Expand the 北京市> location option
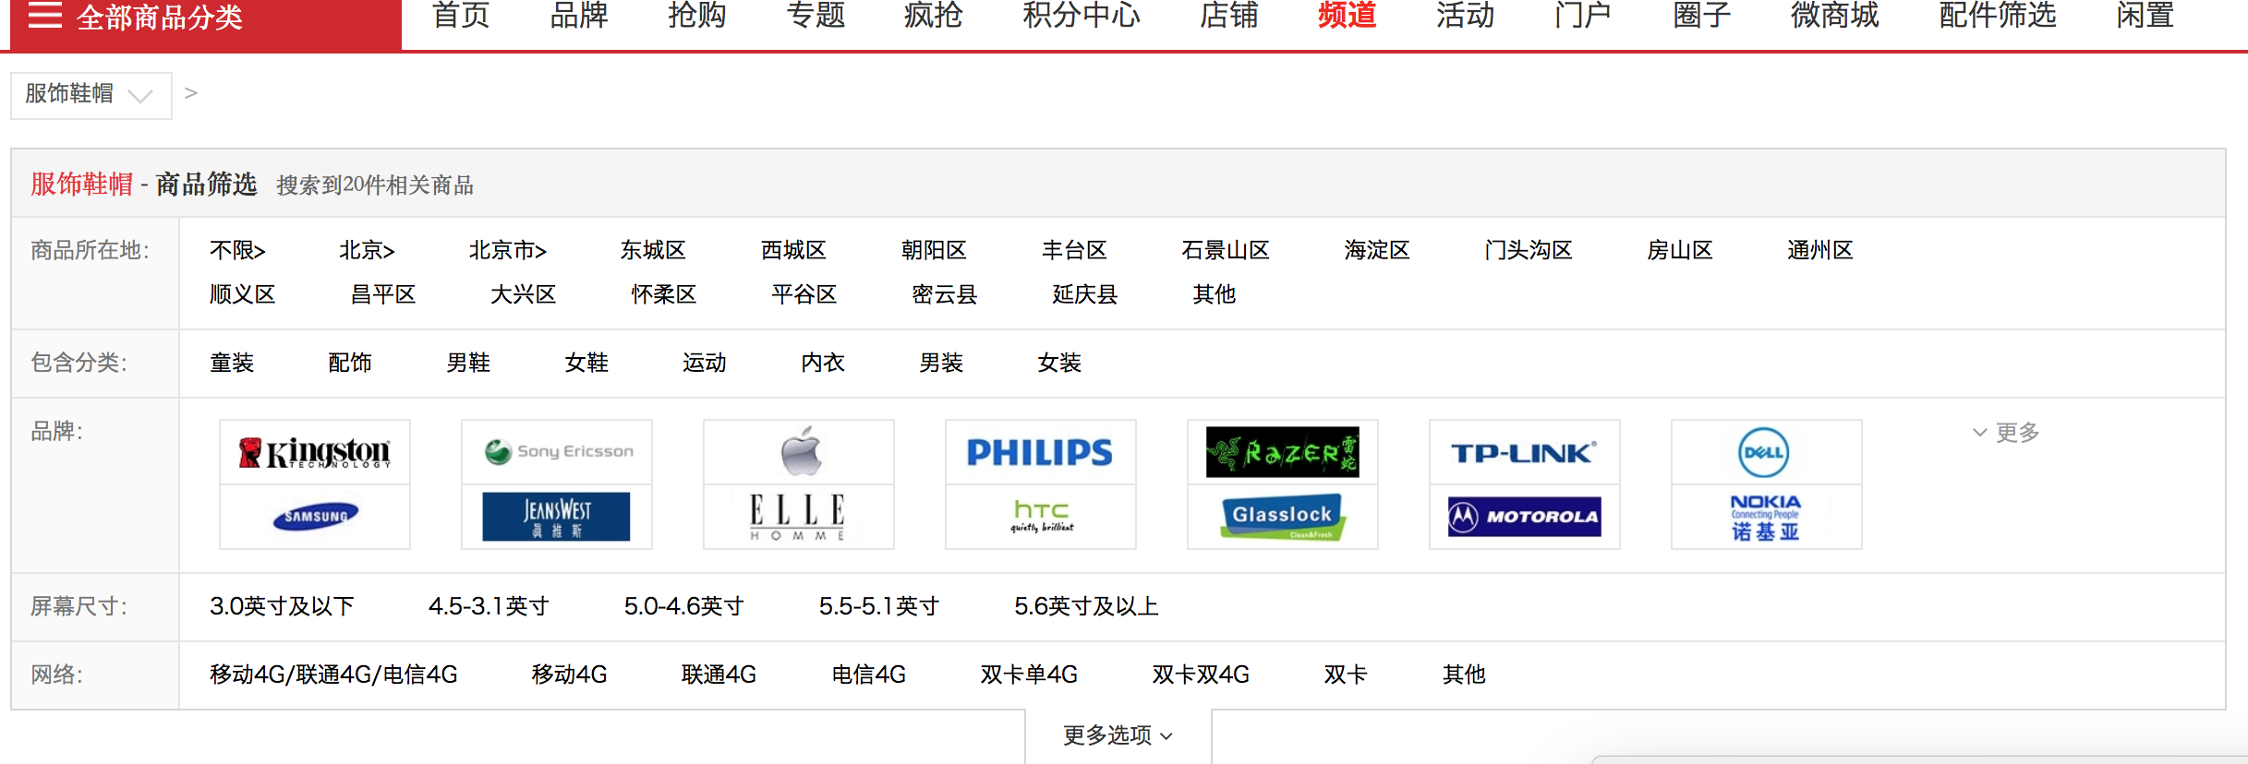This screenshot has height=764, width=2248. point(507,250)
